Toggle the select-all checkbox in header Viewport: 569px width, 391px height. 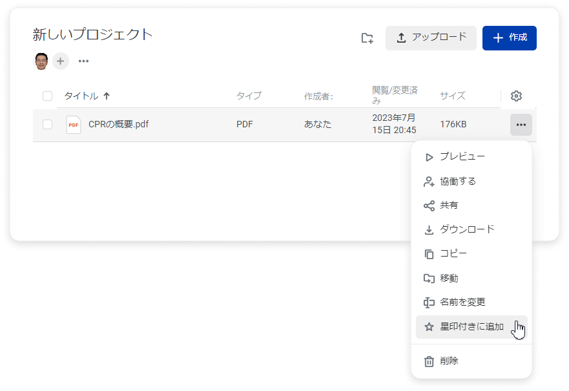[48, 96]
